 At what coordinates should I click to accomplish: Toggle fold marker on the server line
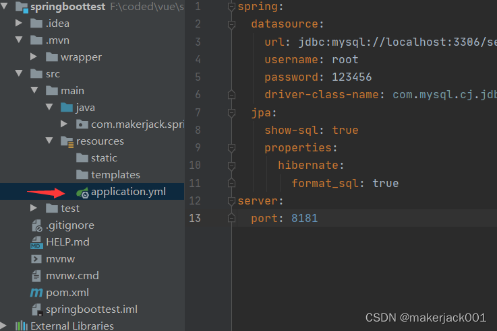pyautogui.click(x=231, y=200)
